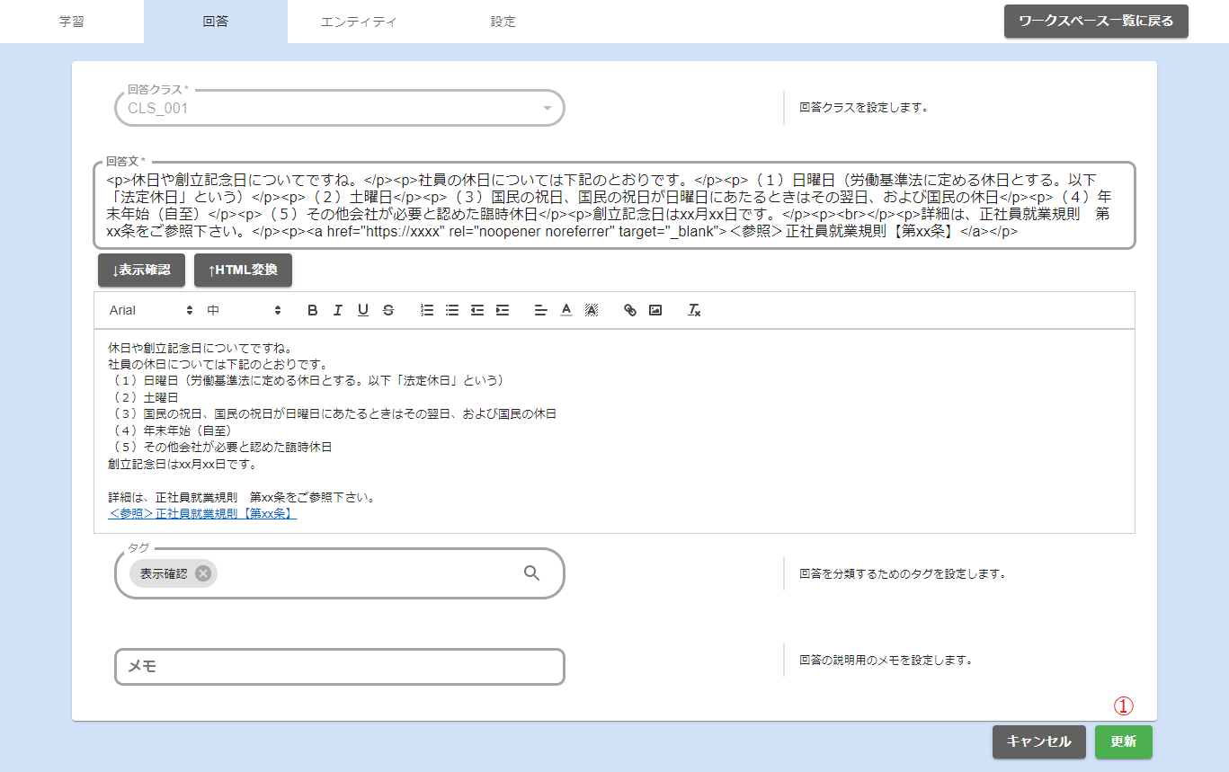Open the 中 font size dropdown
1229x772 pixels.
point(245,310)
